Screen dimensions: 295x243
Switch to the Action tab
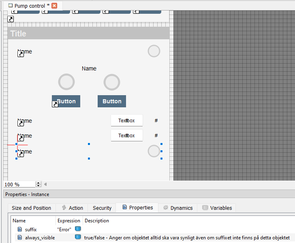pos(72,208)
